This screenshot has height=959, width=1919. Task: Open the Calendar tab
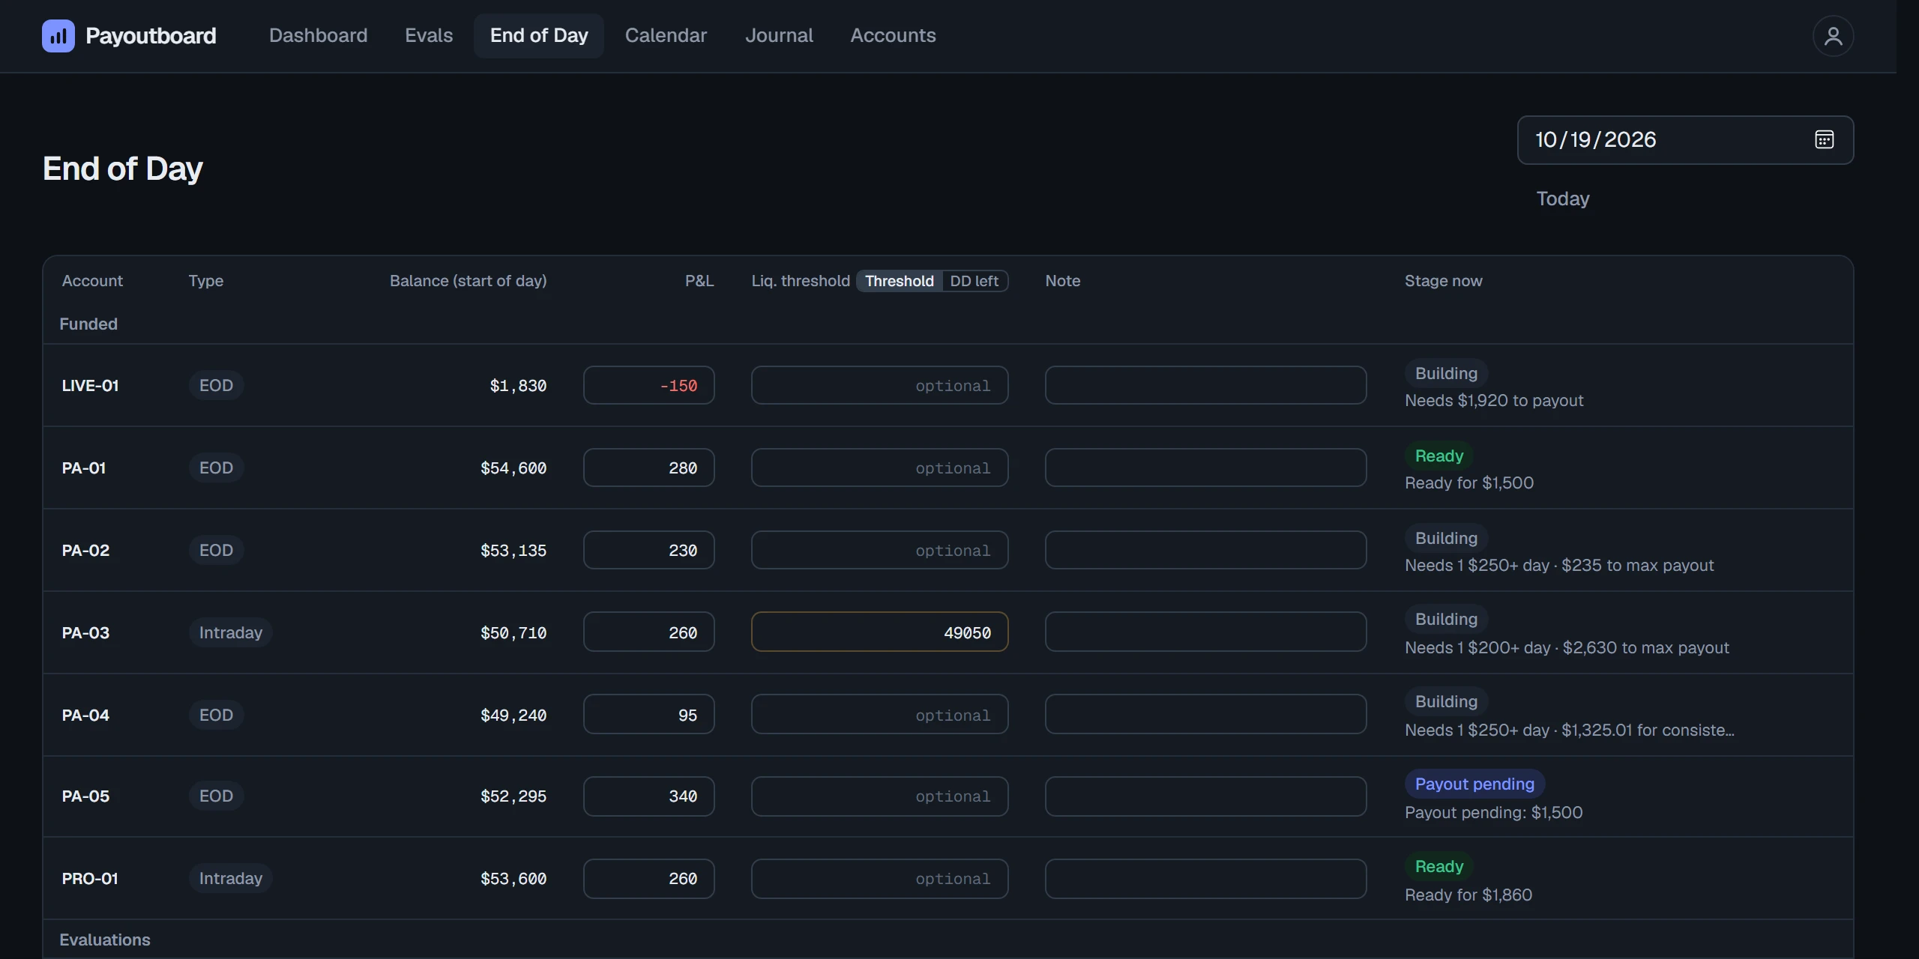[666, 35]
